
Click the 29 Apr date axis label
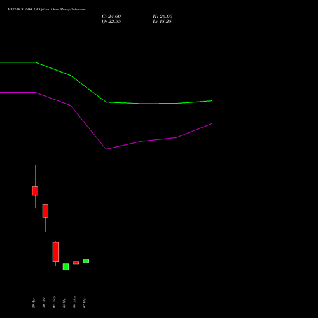coord(34,303)
